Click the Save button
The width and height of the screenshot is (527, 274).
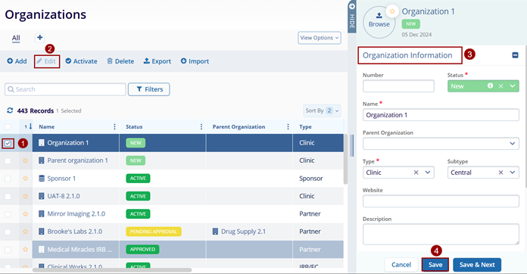point(435,265)
